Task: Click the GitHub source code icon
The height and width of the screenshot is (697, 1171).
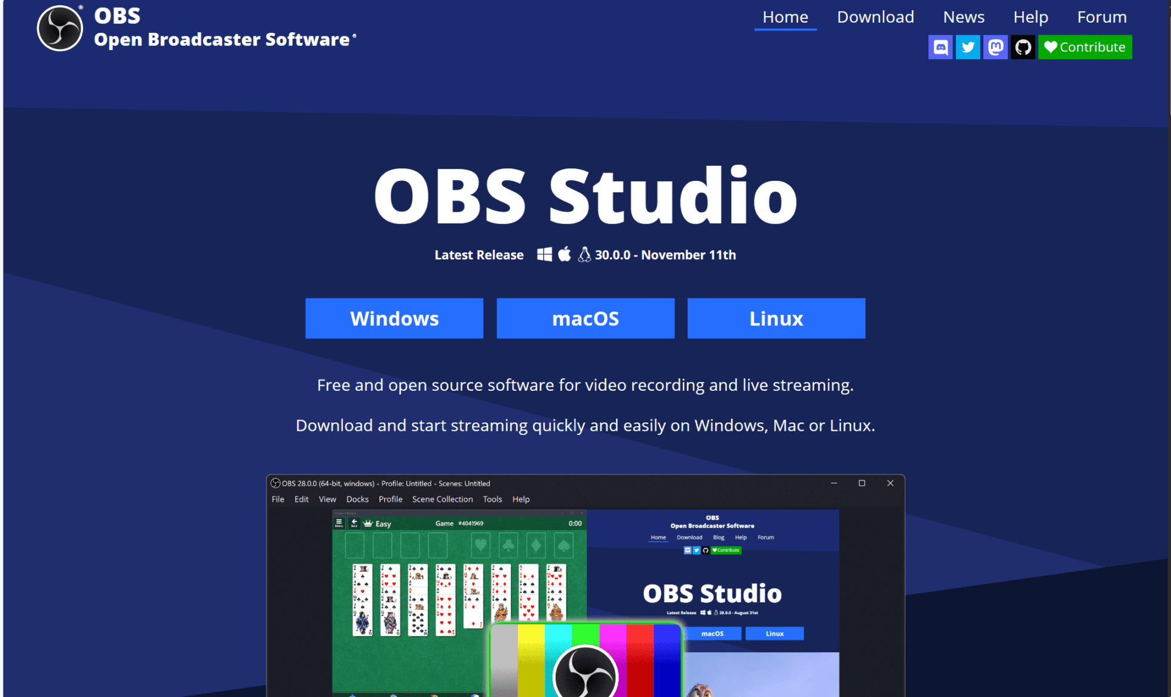Action: 1022,47
